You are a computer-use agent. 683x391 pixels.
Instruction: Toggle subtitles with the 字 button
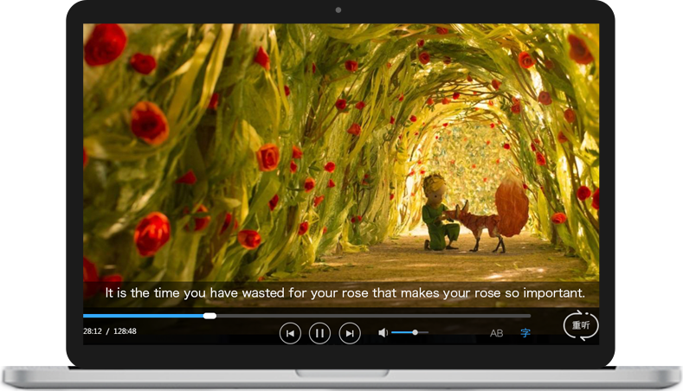pyautogui.click(x=525, y=333)
